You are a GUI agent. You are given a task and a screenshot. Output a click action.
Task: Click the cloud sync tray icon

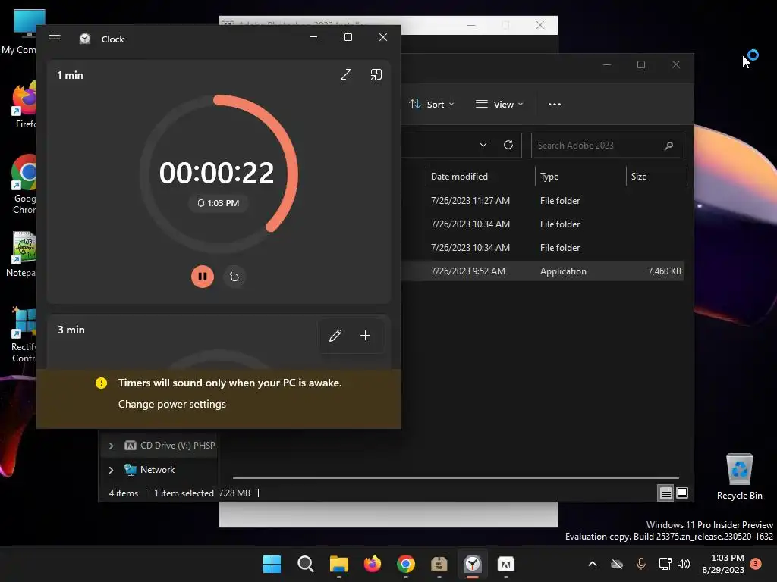[616, 564]
